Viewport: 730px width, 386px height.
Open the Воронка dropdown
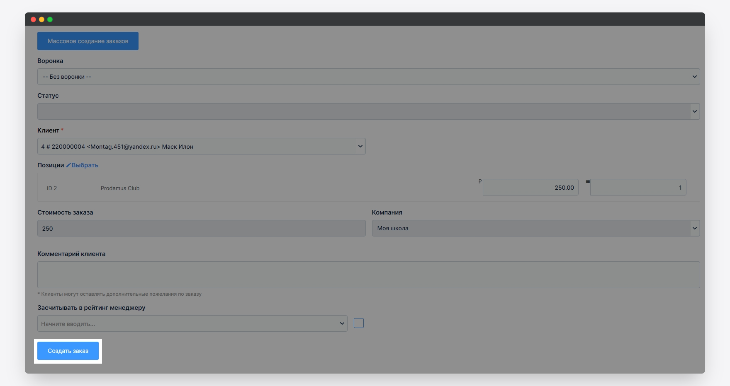pyautogui.click(x=368, y=77)
